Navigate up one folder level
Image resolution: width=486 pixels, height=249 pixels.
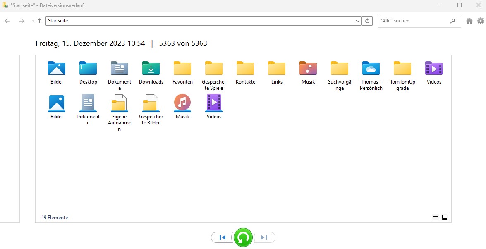pos(40,21)
